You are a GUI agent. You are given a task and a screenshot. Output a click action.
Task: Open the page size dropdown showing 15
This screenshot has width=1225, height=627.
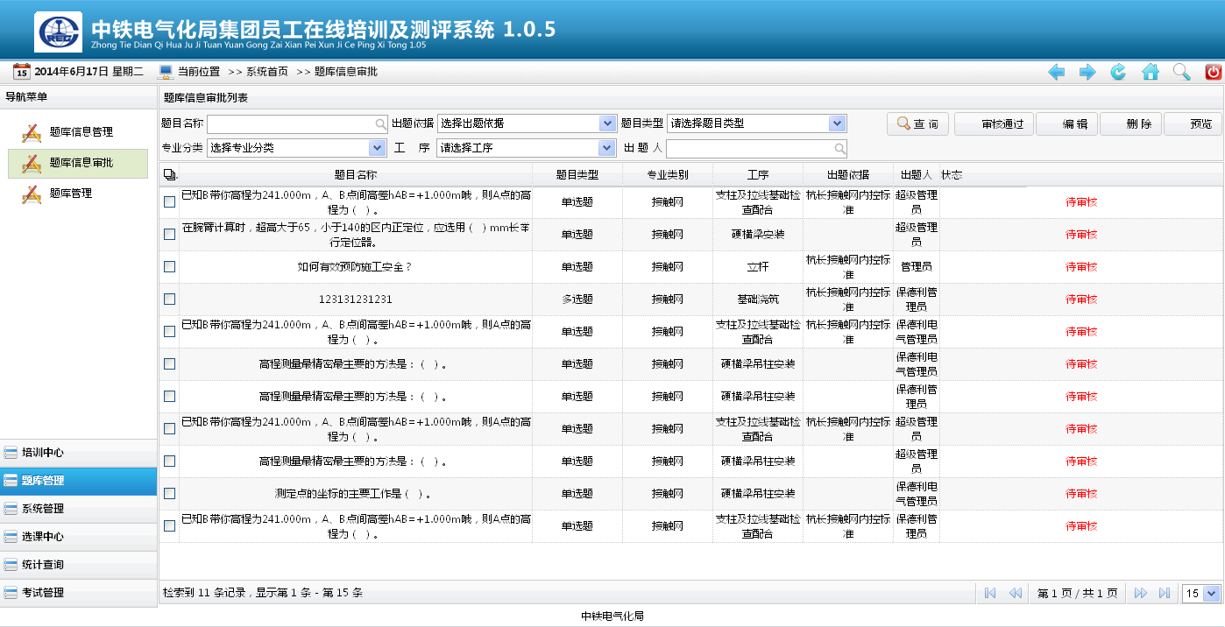[1201, 593]
